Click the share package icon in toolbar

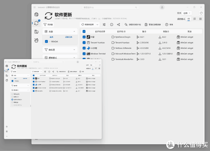coord(119,25)
